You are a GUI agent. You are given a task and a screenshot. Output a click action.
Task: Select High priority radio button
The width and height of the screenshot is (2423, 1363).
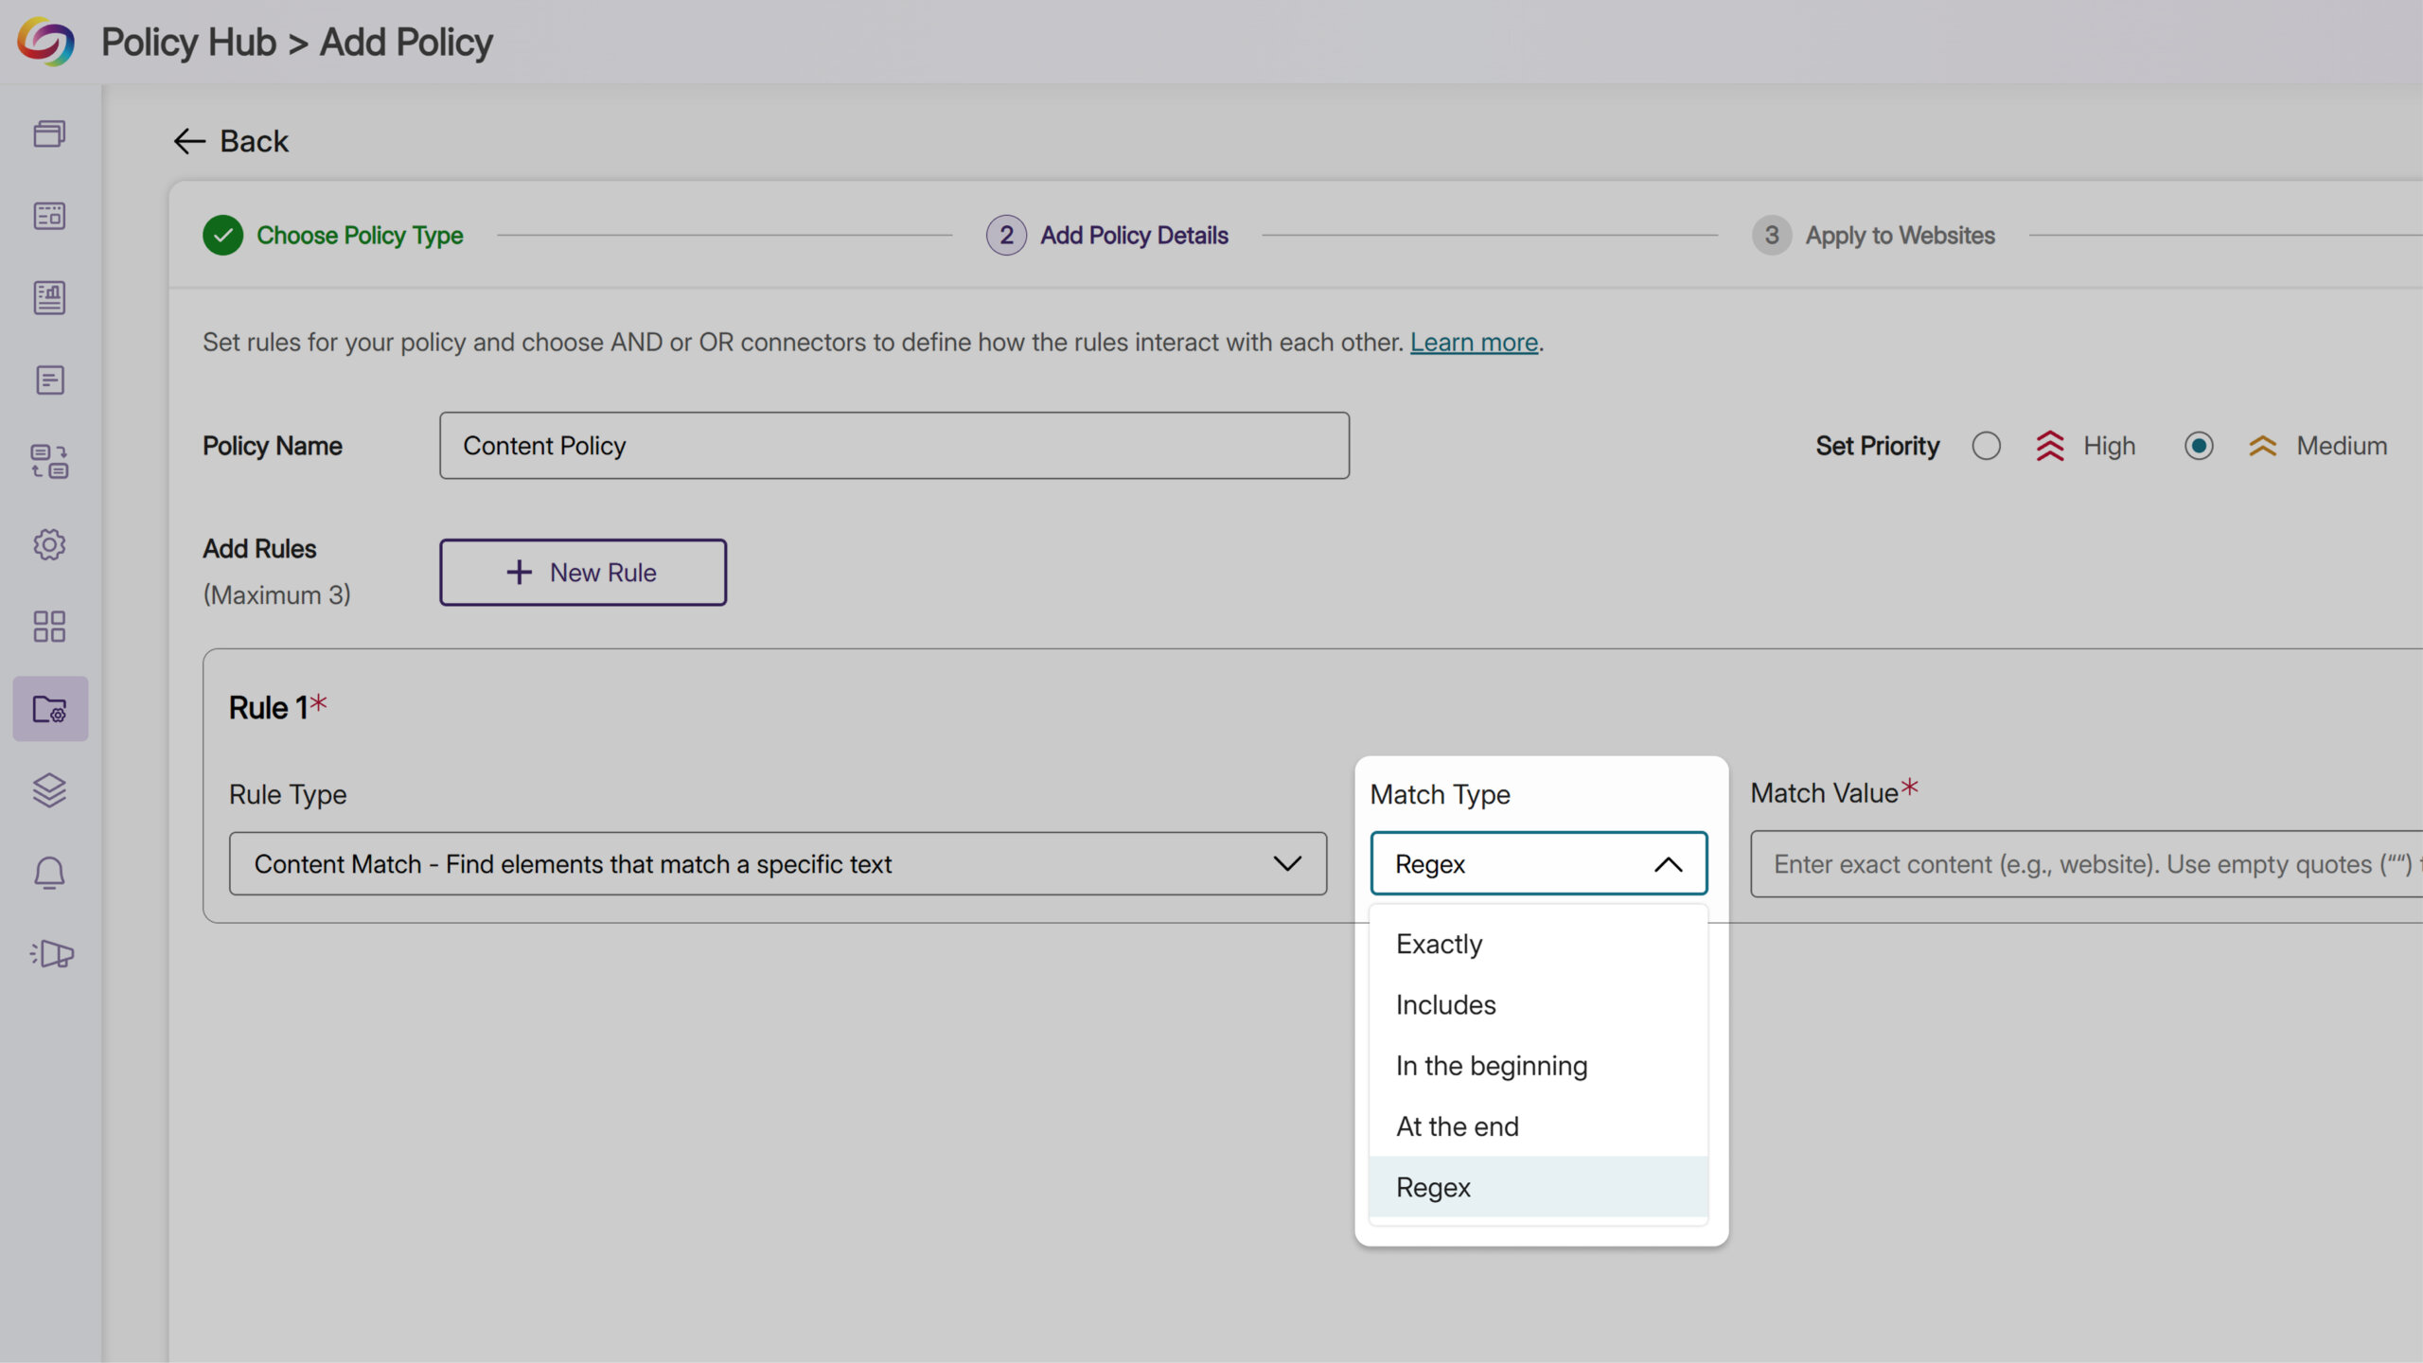pyautogui.click(x=1986, y=446)
